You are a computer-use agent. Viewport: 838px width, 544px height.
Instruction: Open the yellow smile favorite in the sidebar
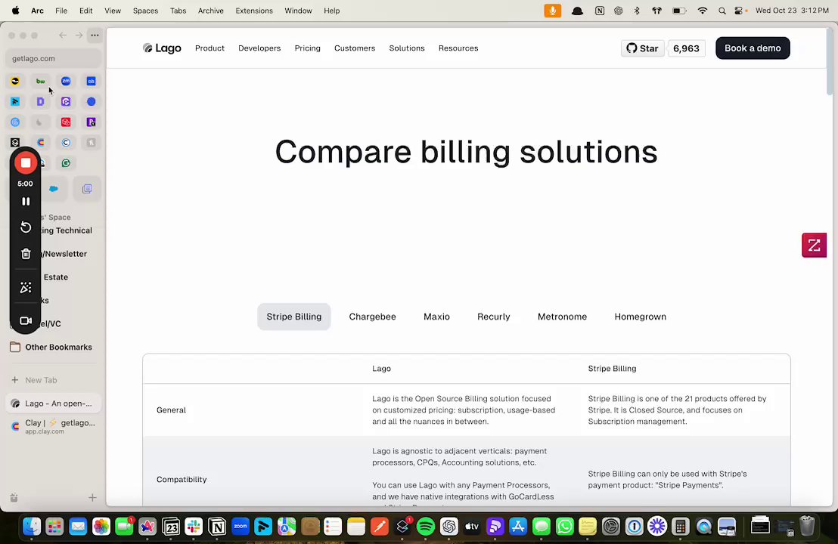point(15,81)
